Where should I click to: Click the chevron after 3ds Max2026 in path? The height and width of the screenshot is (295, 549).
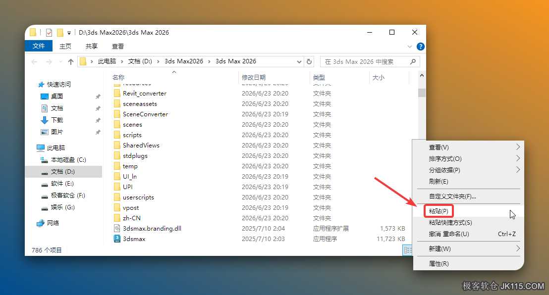tap(210, 61)
